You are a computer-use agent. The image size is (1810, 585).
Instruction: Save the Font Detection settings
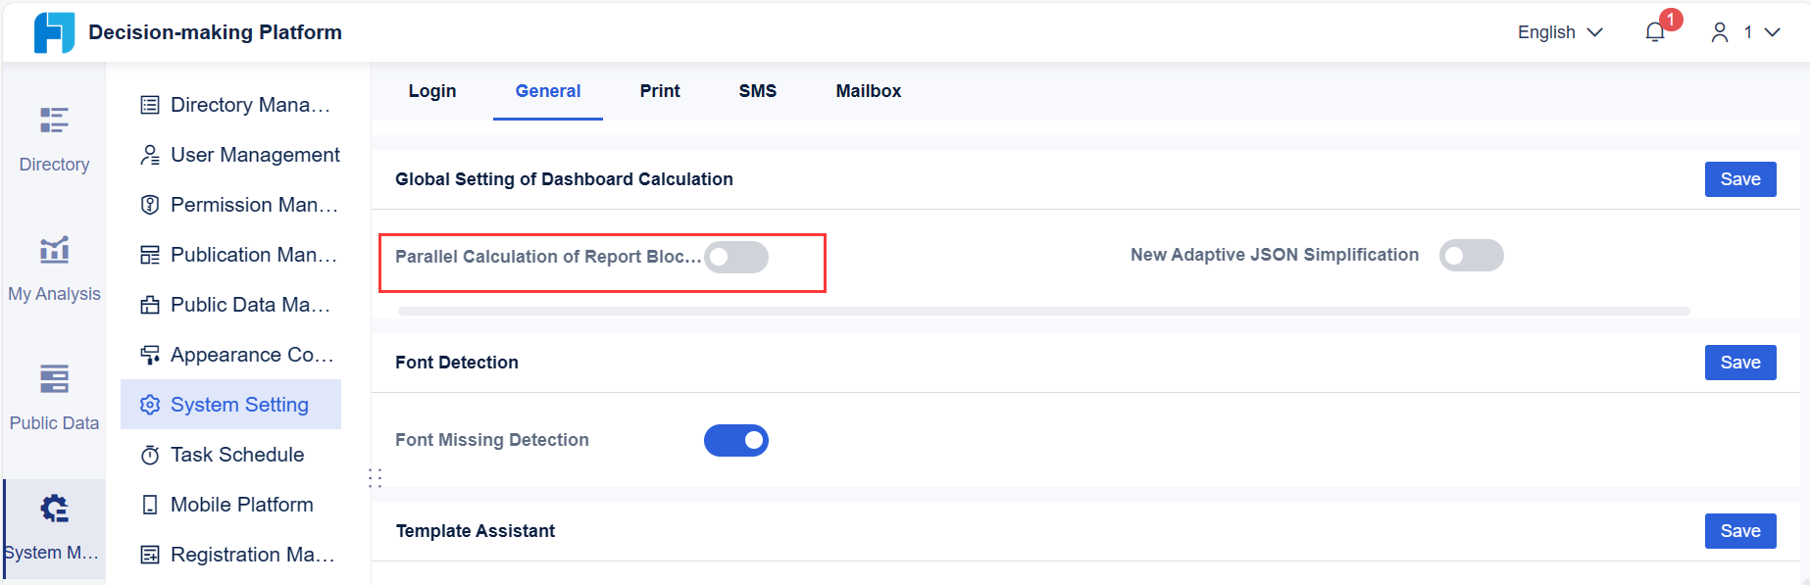click(1739, 363)
